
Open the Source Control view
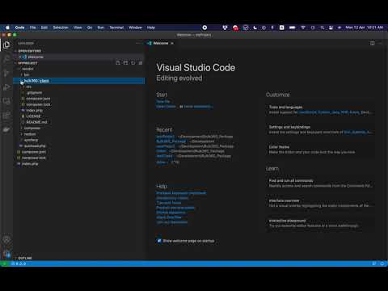tap(6, 73)
